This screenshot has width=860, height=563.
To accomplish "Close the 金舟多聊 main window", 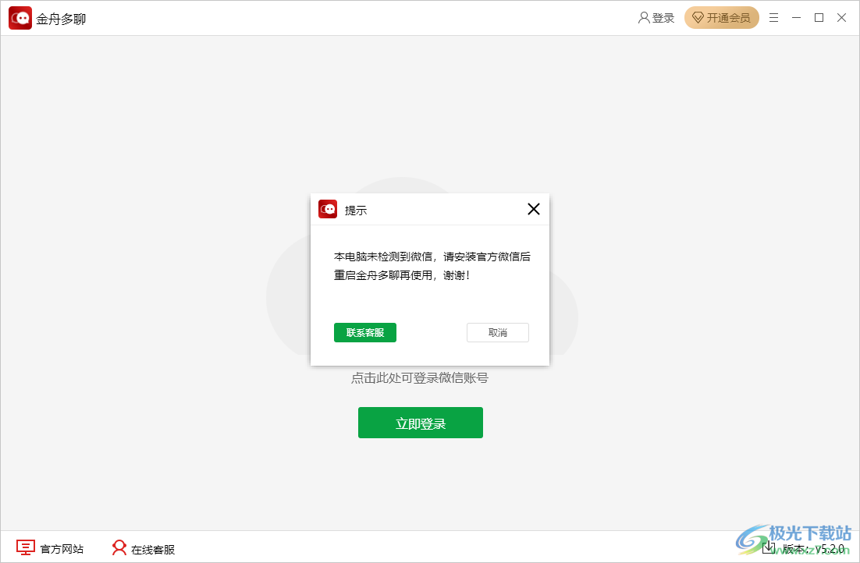I will click(x=841, y=18).
